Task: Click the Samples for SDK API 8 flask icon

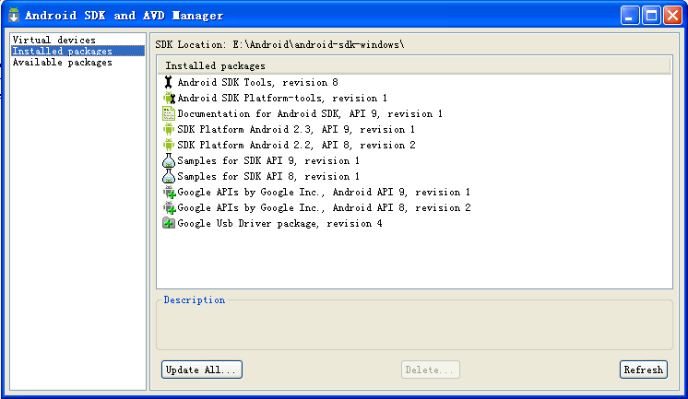Action: pos(169,176)
